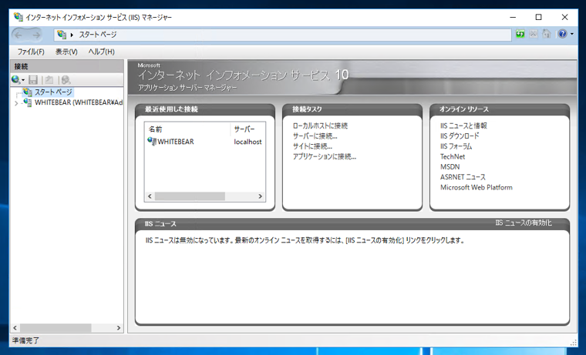Select スタート ページ in the connections tree

[x=53, y=92]
